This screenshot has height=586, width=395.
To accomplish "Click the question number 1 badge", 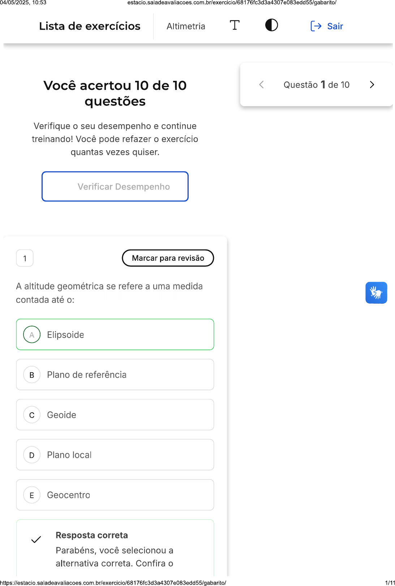I will click(25, 258).
